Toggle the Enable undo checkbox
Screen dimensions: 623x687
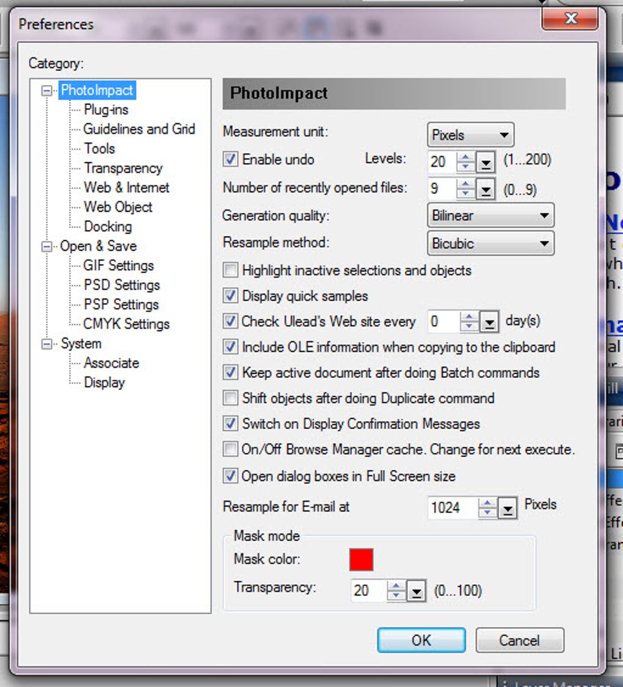point(230,159)
